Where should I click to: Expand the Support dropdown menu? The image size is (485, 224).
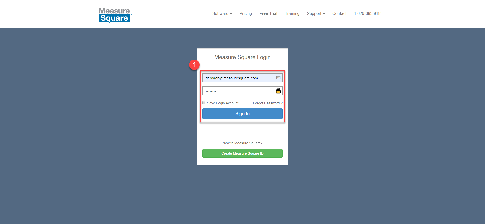(x=316, y=14)
